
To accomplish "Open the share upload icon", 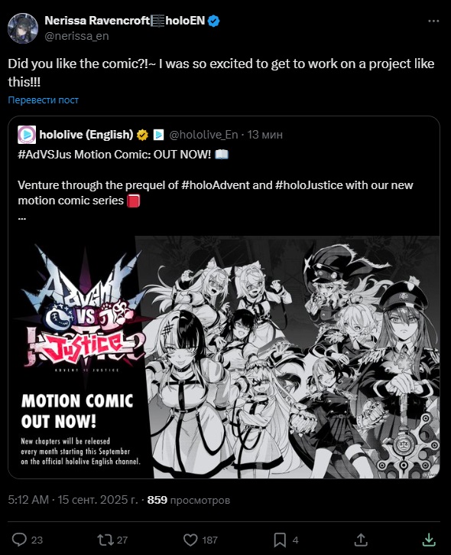I will [361, 540].
